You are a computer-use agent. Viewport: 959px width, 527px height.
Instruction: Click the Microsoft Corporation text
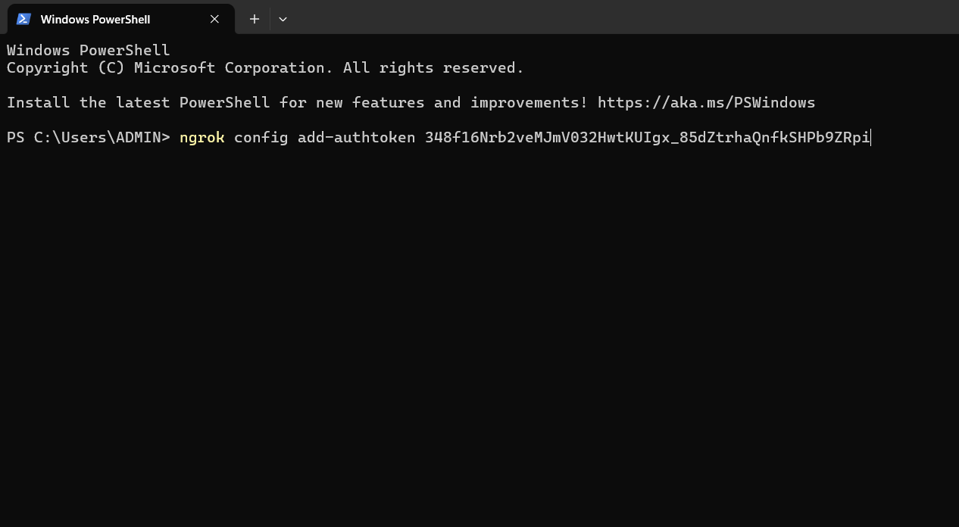click(233, 67)
